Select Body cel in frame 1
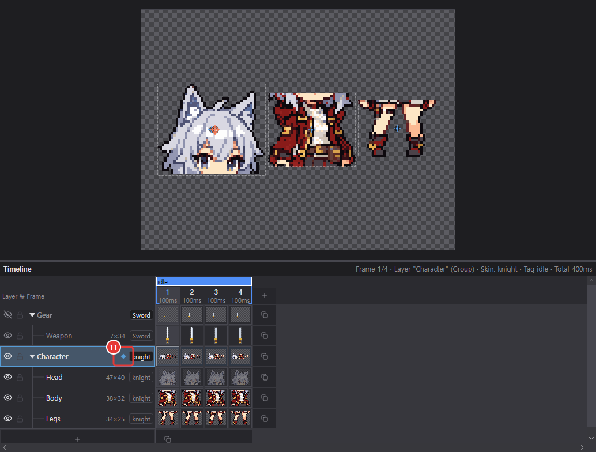This screenshot has height=452, width=596. (x=168, y=398)
